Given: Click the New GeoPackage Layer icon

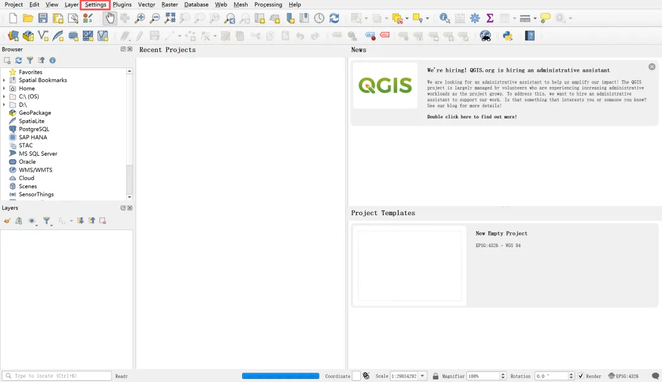Looking at the screenshot, I should (28, 36).
